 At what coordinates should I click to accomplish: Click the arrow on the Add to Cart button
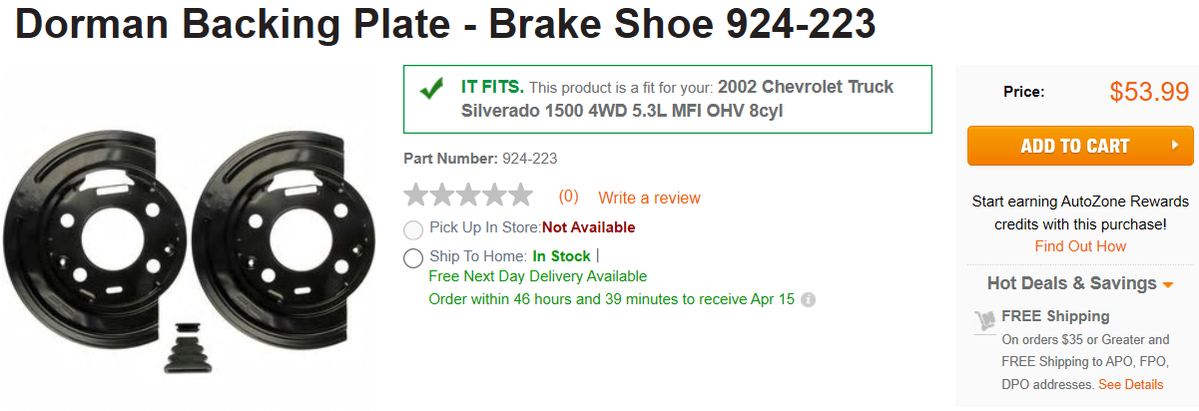pos(1176,146)
